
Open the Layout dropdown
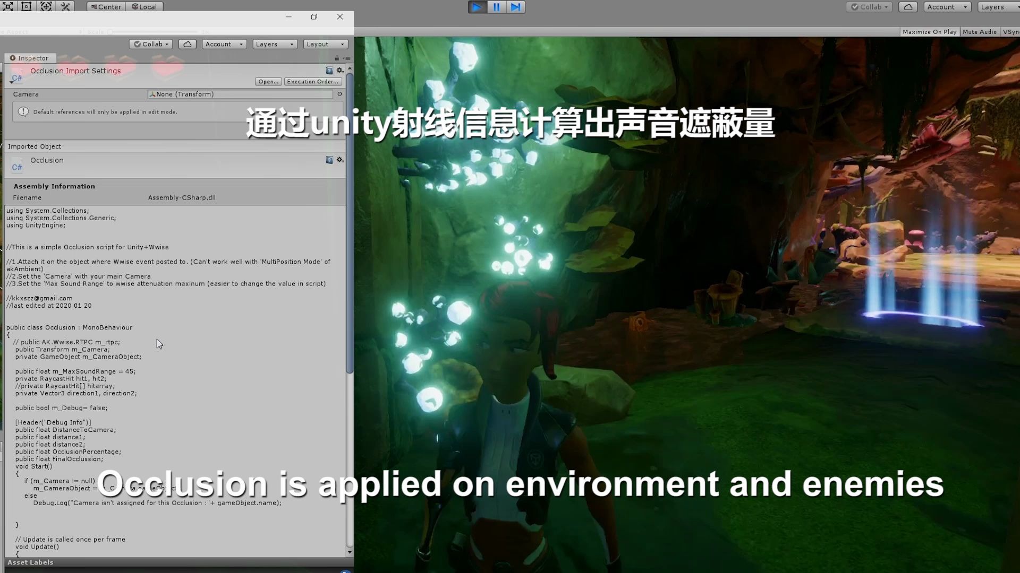(x=325, y=44)
